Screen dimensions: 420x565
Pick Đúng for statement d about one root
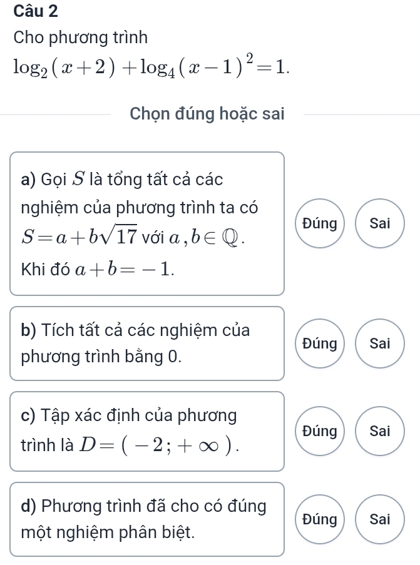coord(320,519)
